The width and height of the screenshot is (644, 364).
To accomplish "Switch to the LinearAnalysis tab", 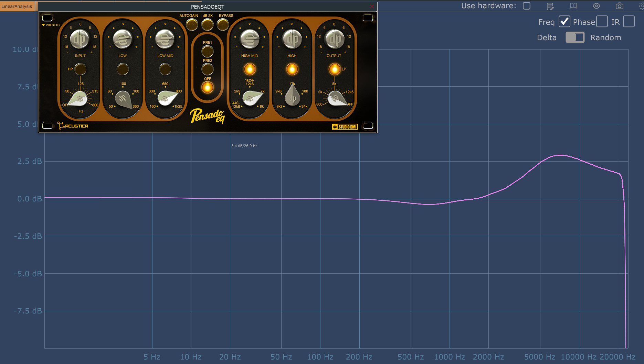I will pos(17,6).
